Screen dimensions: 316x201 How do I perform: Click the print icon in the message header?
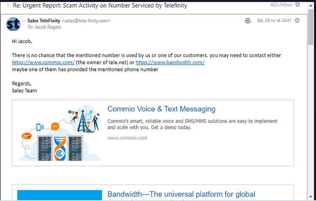point(248,21)
